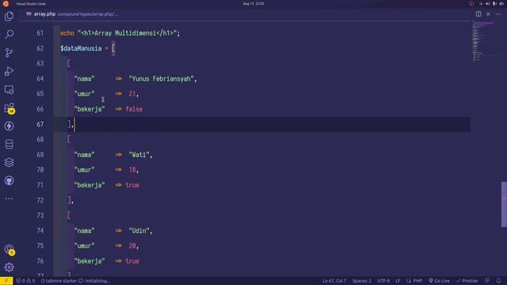Open Ubuntu Activities logo in top bar
Screen dimensions: 507x285
[6, 3]
